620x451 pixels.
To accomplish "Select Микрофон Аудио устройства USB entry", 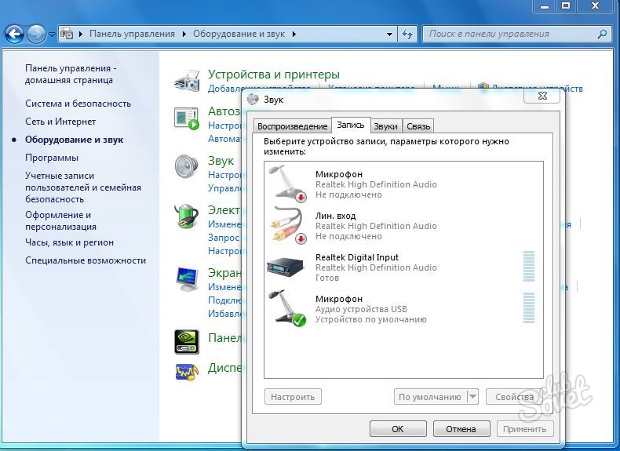I will (x=403, y=309).
